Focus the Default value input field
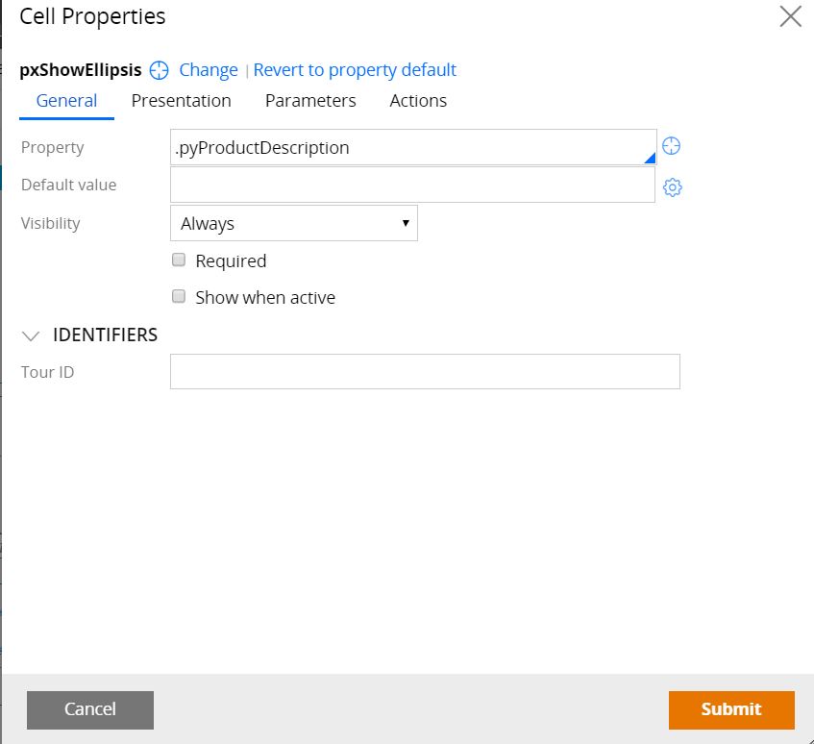Image resolution: width=814 pixels, height=744 pixels. tap(412, 185)
